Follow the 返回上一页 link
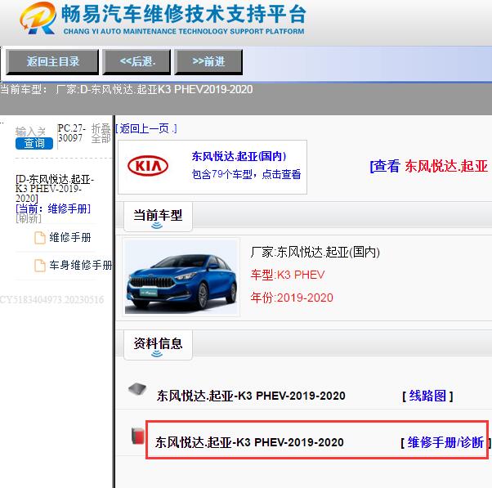Screen dimensions: 492x488 146,128
